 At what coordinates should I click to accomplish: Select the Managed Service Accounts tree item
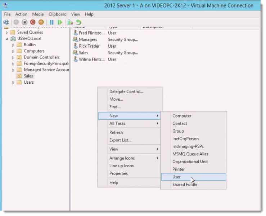coord(46,70)
